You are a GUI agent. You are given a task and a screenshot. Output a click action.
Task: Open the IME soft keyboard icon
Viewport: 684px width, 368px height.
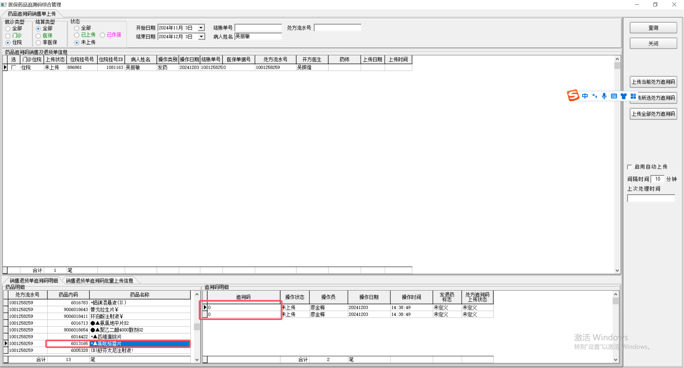point(614,96)
